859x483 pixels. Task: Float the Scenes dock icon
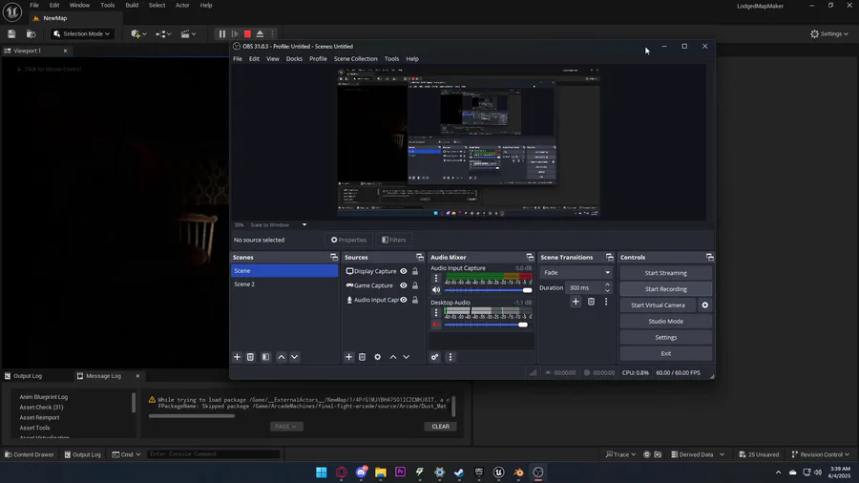point(334,258)
